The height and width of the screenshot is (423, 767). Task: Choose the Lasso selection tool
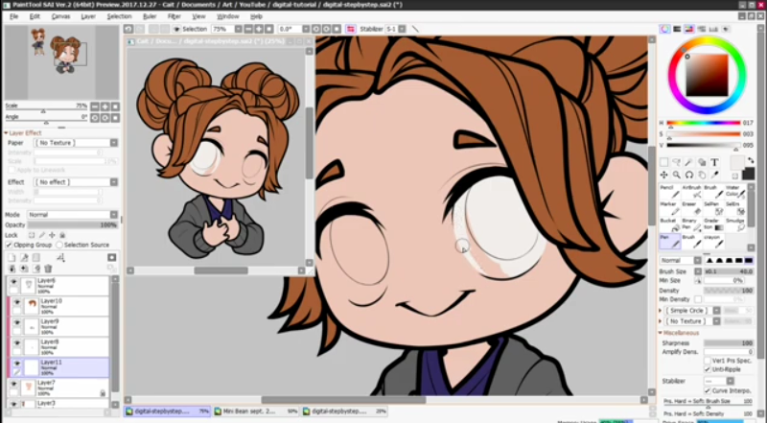677,162
